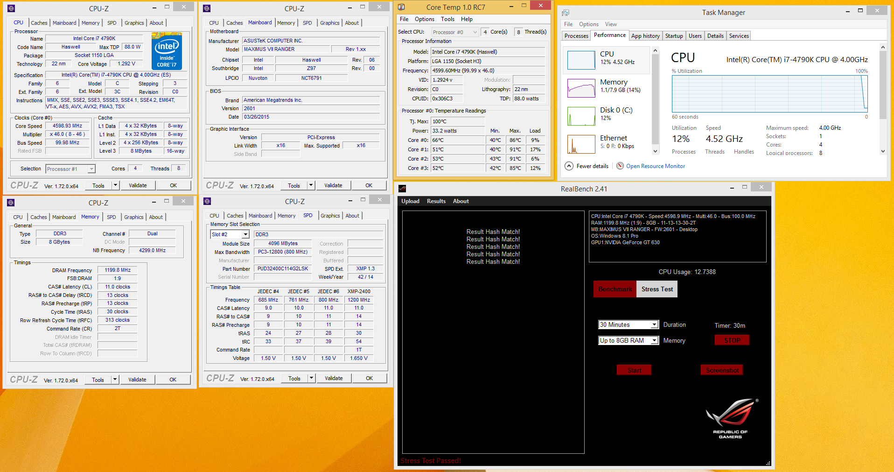This screenshot has height=472, width=894.
Task: Click the Core #0 temperature 66°C reading
Action: pyautogui.click(x=458, y=140)
